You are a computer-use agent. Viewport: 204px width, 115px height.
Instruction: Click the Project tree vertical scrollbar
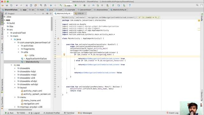point(52,24)
